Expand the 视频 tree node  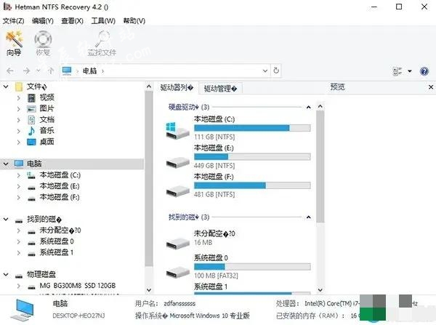(x=19, y=97)
